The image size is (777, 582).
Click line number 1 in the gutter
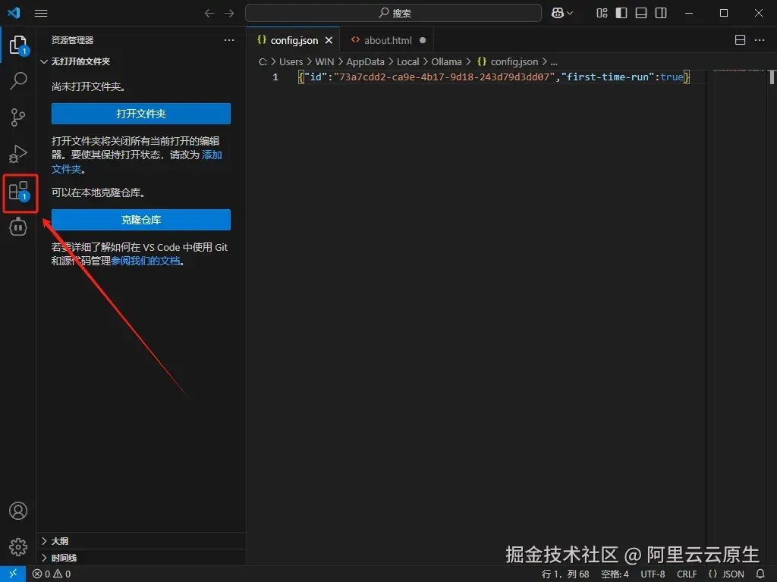275,77
